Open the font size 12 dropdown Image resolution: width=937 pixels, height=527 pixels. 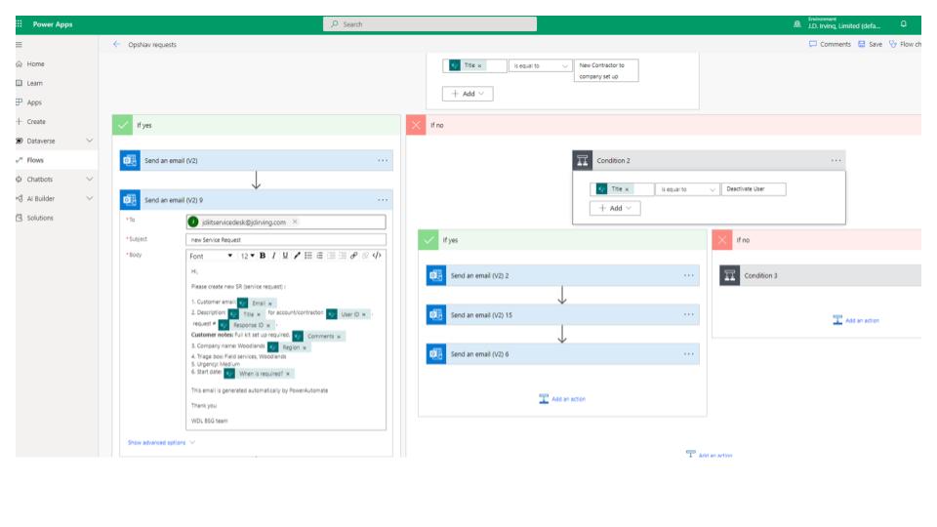point(247,256)
